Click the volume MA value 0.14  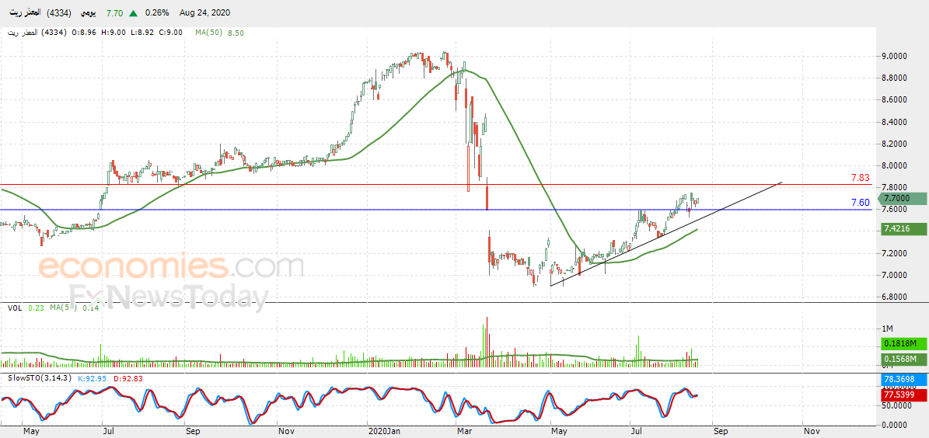click(x=90, y=308)
